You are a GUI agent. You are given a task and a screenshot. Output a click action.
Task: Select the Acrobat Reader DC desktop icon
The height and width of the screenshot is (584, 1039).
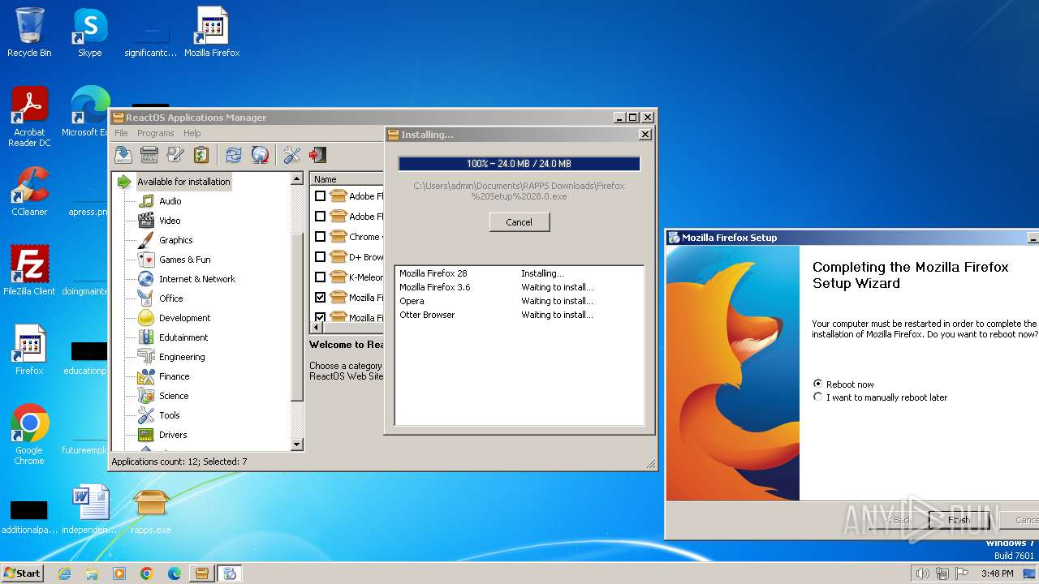tap(29, 118)
